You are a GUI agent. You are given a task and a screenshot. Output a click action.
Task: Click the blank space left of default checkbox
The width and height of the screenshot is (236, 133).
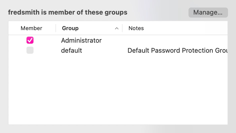16,50
